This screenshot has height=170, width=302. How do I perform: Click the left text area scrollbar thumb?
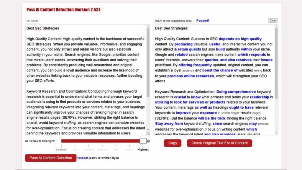coord(148,59)
